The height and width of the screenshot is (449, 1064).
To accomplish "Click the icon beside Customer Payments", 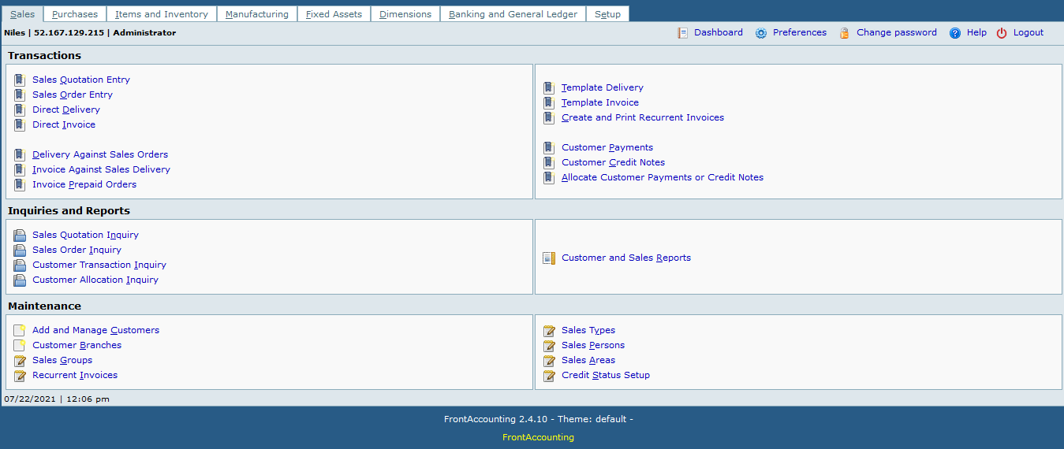I will point(549,148).
